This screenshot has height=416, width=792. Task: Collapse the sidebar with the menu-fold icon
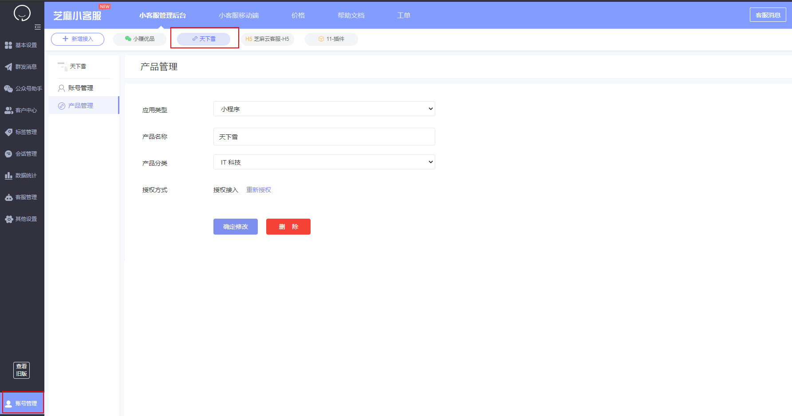(38, 27)
